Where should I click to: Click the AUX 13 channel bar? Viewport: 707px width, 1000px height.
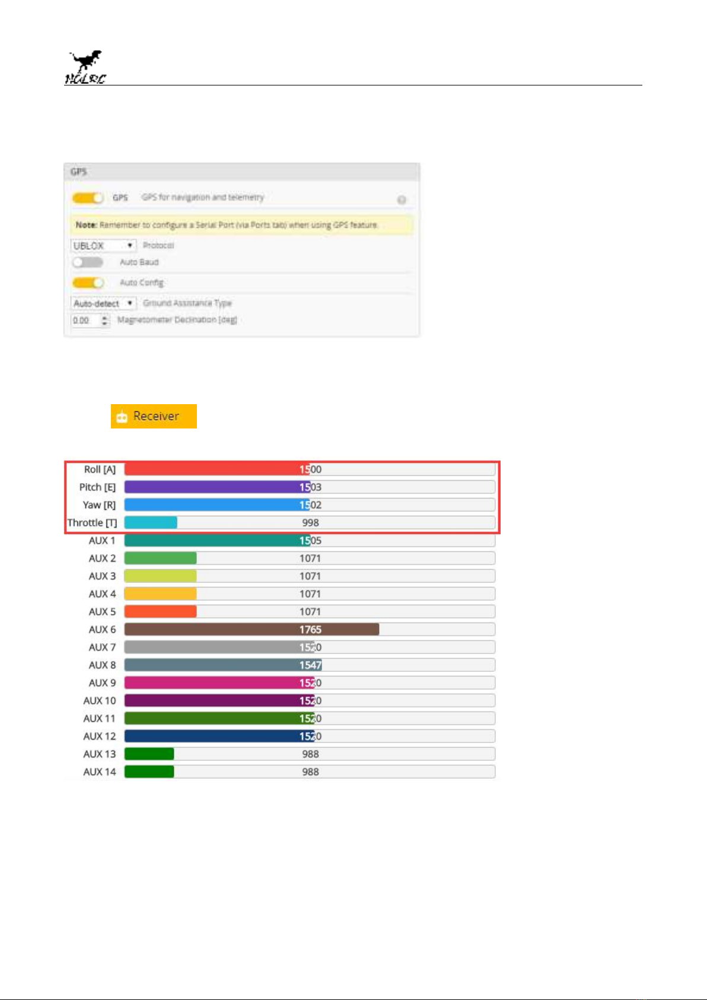tap(310, 754)
